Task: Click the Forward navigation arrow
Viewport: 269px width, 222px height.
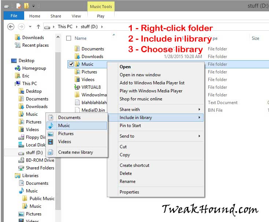Action: pyautogui.click(x=22, y=27)
